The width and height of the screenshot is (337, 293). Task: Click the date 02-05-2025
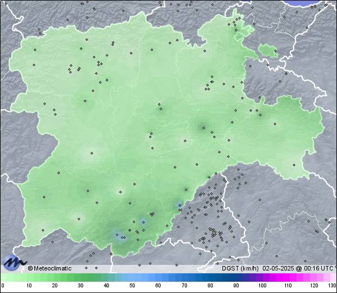(278, 268)
